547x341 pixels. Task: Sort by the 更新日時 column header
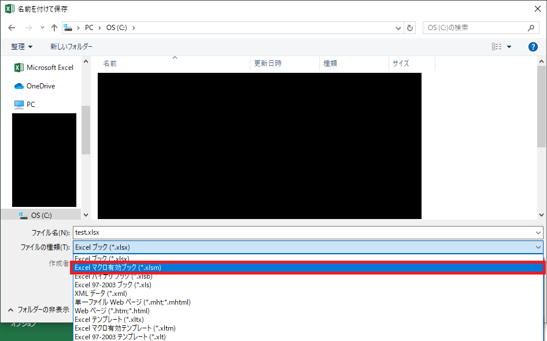point(284,64)
